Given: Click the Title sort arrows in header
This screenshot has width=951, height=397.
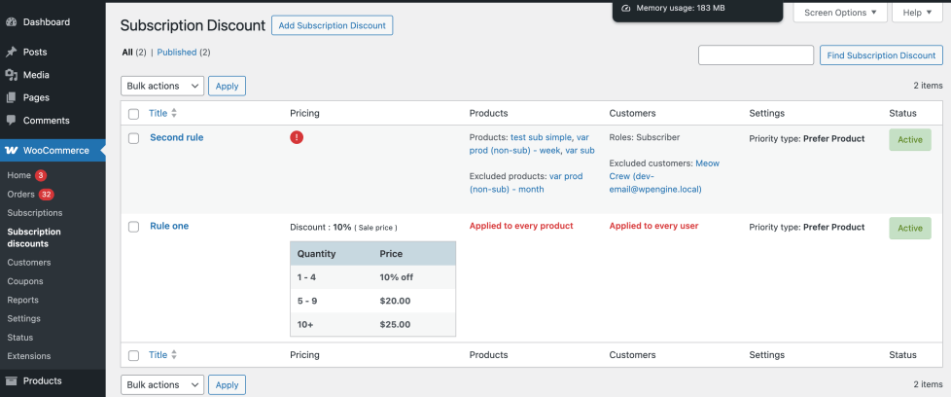Looking at the screenshot, I should pos(174,113).
